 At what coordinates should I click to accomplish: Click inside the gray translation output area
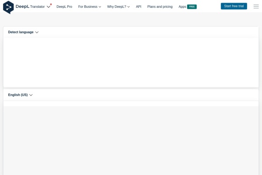tap(131, 140)
